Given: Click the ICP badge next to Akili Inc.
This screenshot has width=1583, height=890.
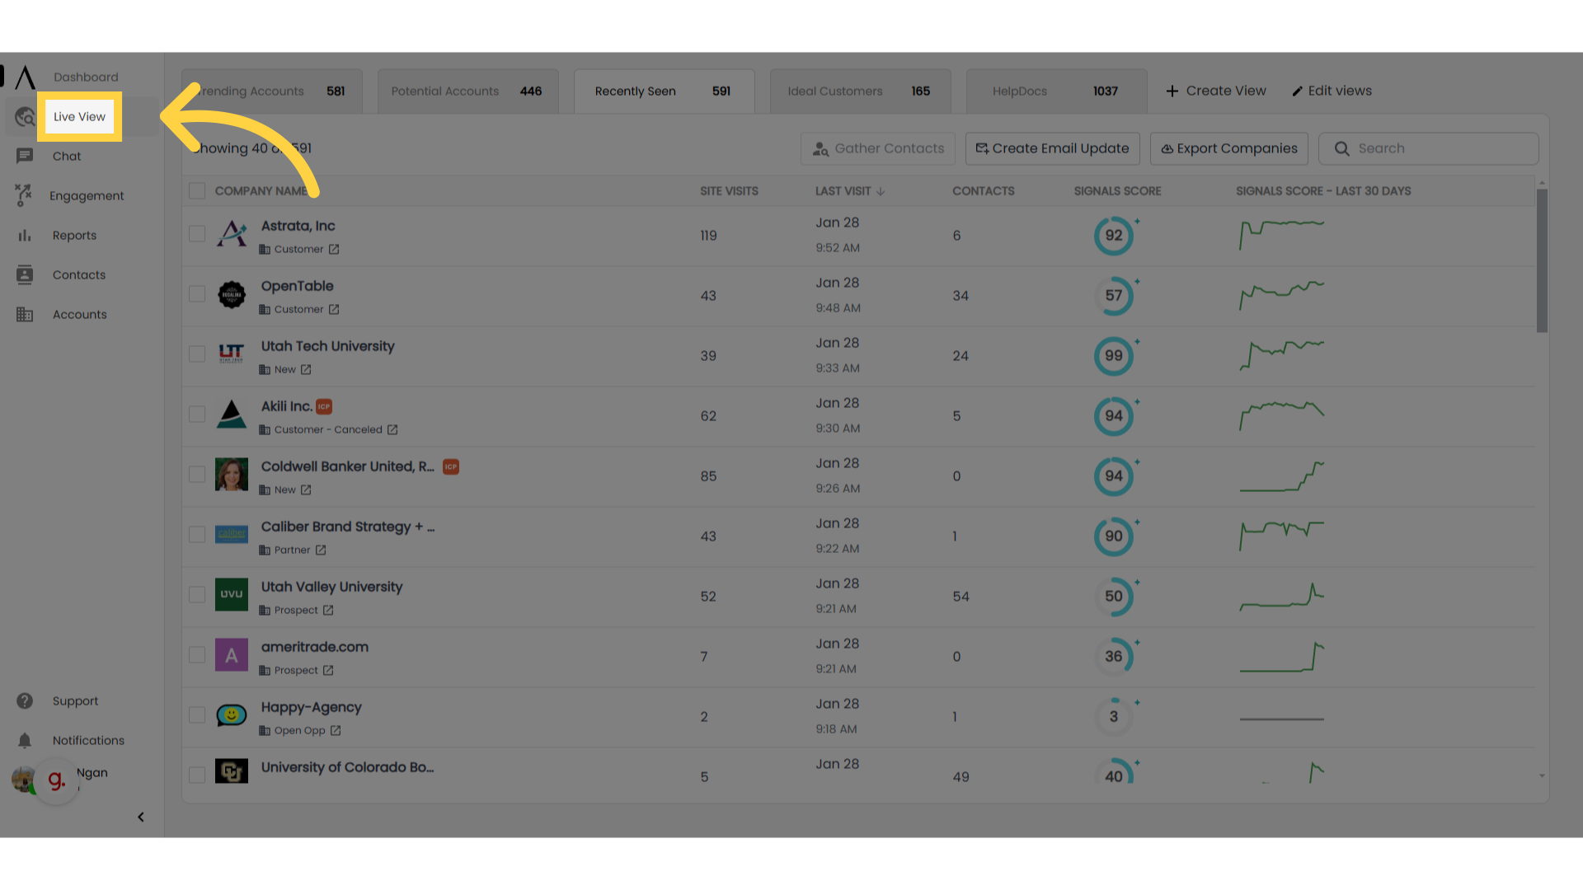Looking at the screenshot, I should point(324,406).
